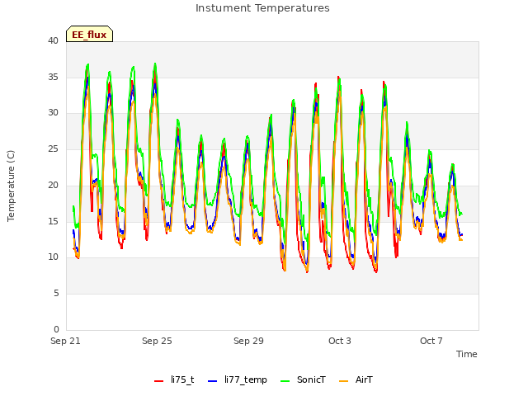This screenshot has width=528, height=396.
Task: Click the 5 y-axis tick label
Action: [x=56, y=294]
